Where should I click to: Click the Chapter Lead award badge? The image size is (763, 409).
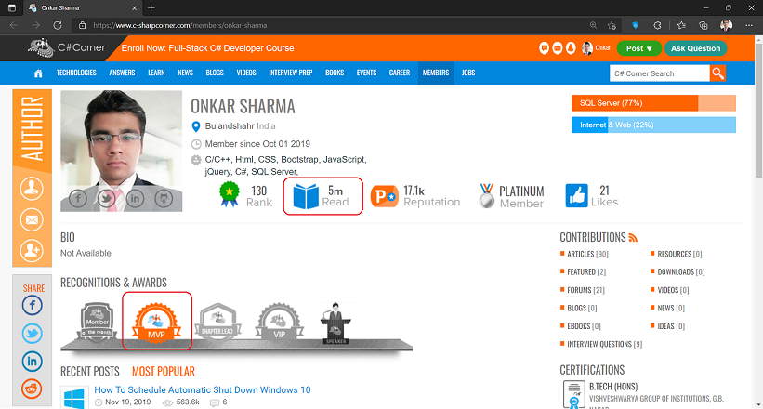(x=218, y=322)
